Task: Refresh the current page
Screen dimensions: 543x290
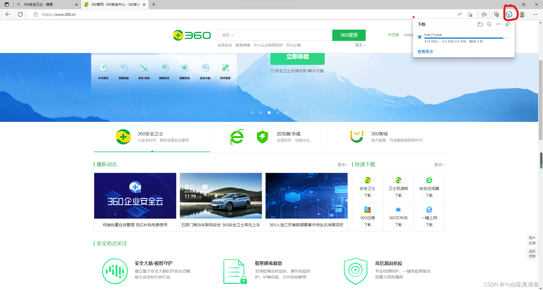Action: click(20, 14)
